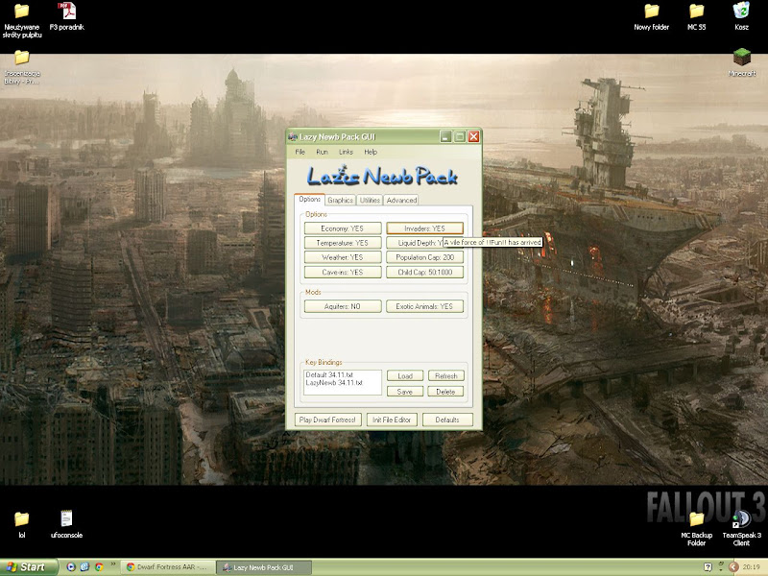Open the TeamSpeak 3 Client icon

(x=741, y=520)
